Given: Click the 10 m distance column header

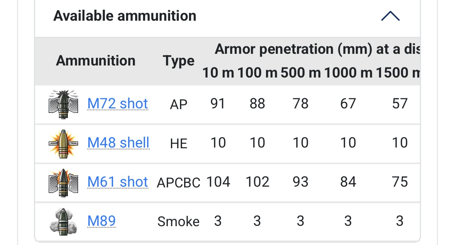Looking at the screenshot, I should click(x=218, y=73).
